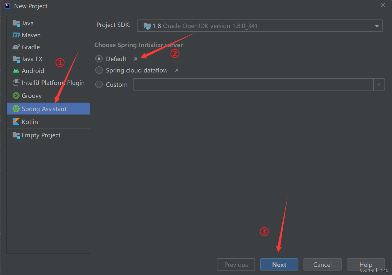Choose Kotlin project type
Image resolution: width=392 pixels, height=275 pixels.
pos(48,122)
